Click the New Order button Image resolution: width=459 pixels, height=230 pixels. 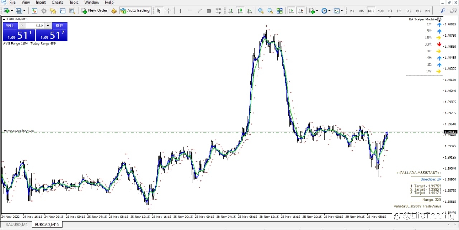pyautogui.click(x=94, y=11)
